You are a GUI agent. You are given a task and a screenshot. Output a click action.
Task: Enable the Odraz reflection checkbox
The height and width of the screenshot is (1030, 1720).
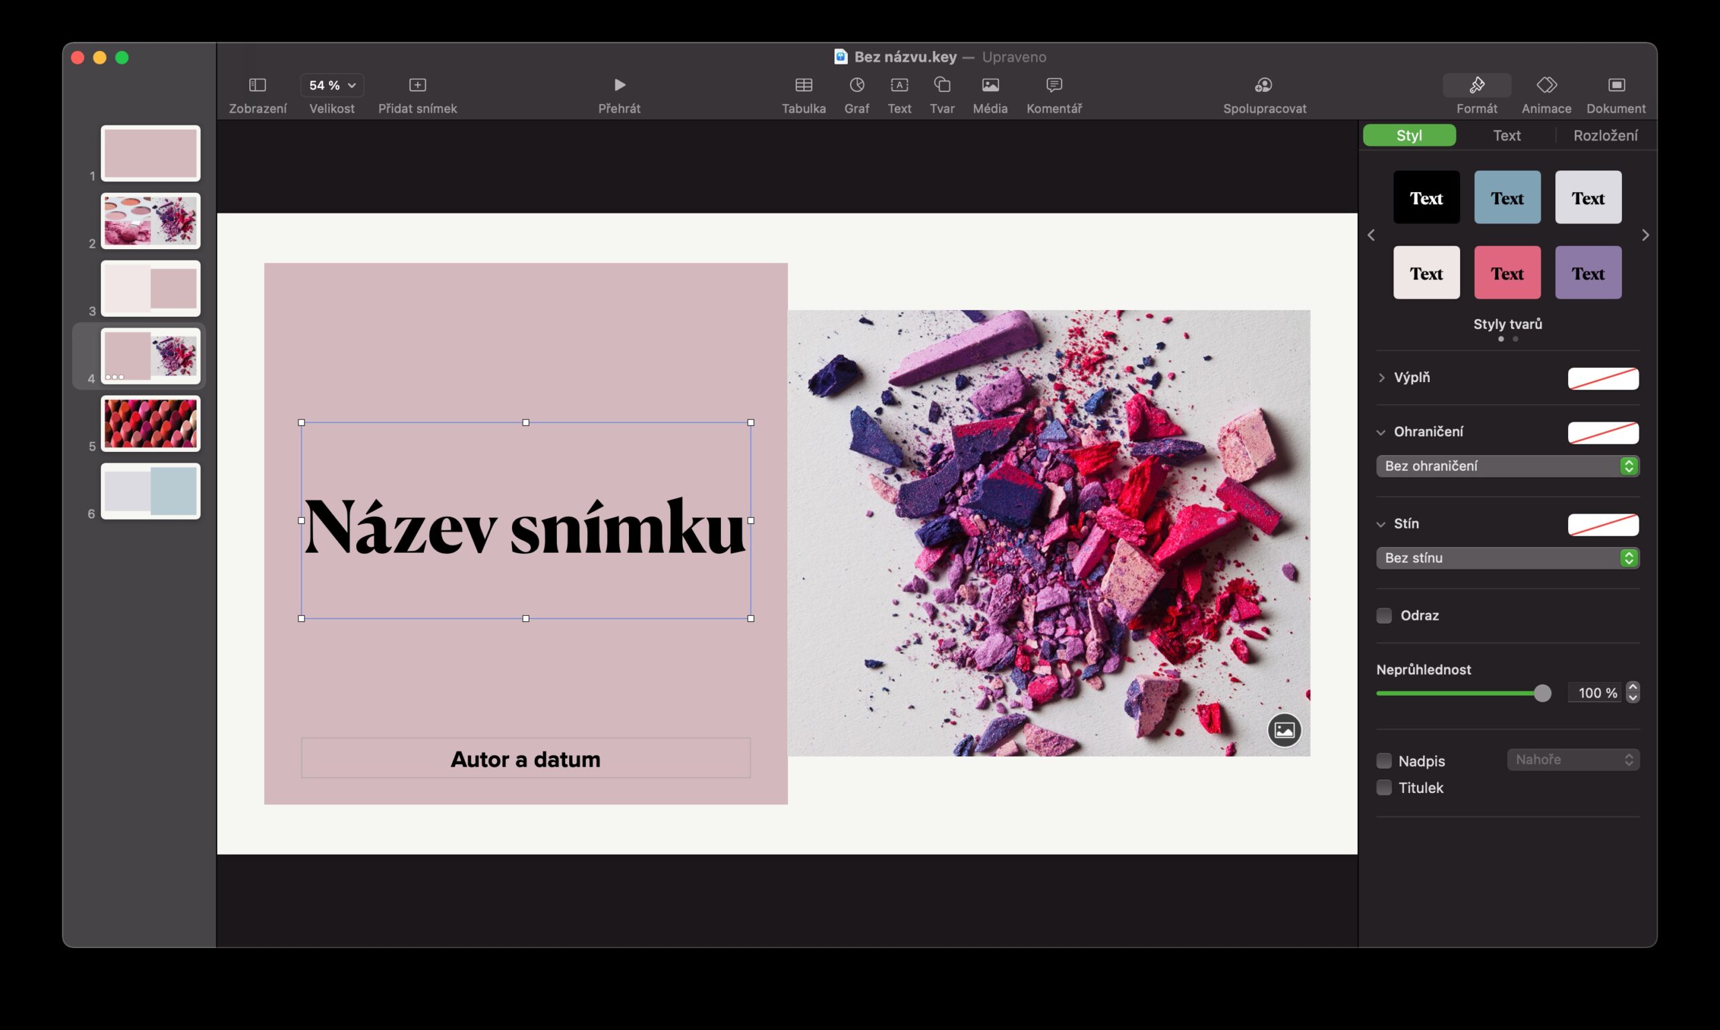point(1384,616)
